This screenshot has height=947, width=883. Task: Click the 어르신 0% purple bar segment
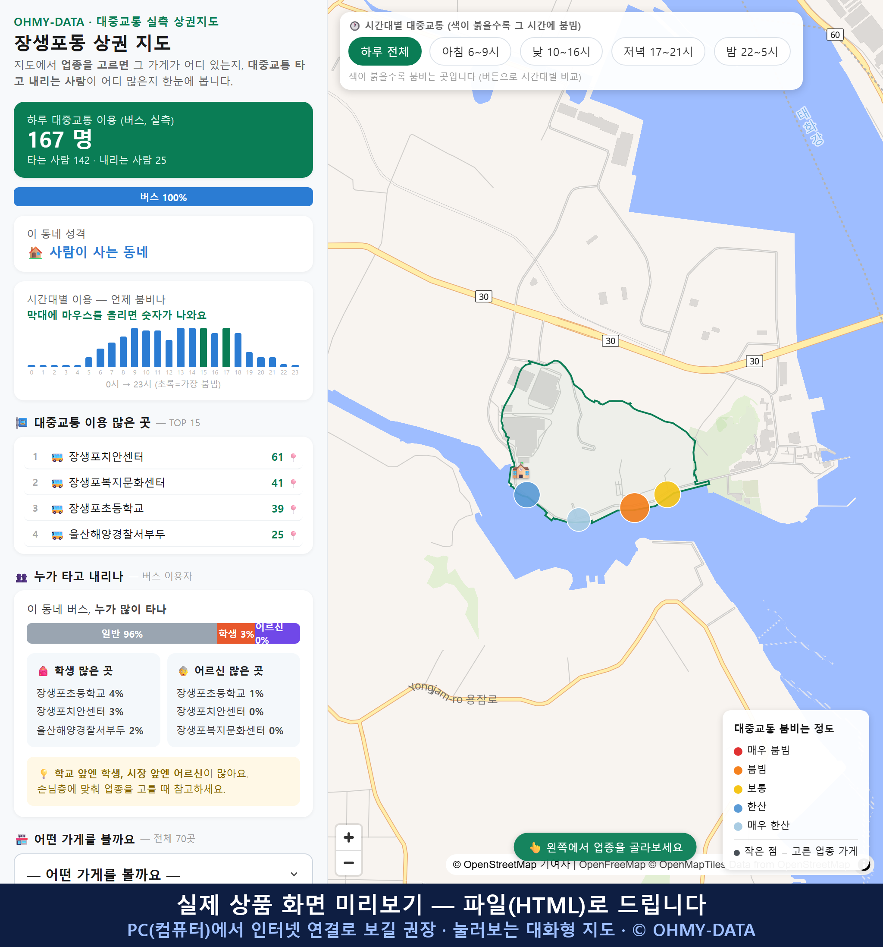(277, 633)
